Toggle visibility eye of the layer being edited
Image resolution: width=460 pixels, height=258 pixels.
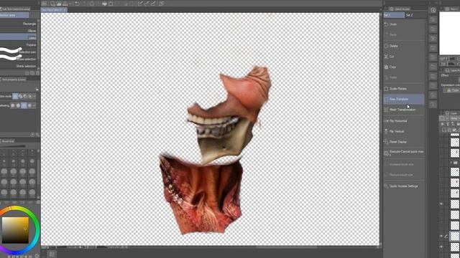tap(441, 236)
